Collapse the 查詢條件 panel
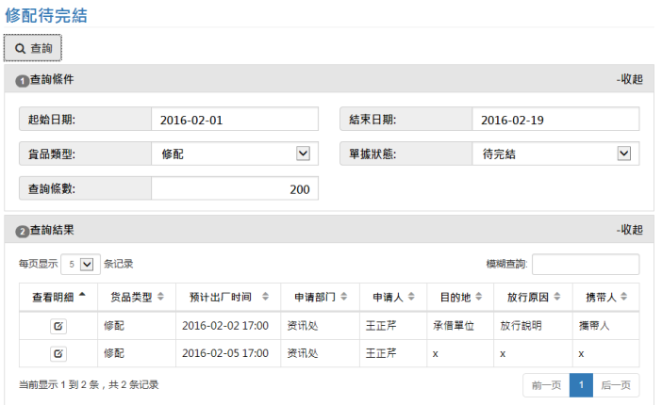Screen dimensions: 662x405 629,79
